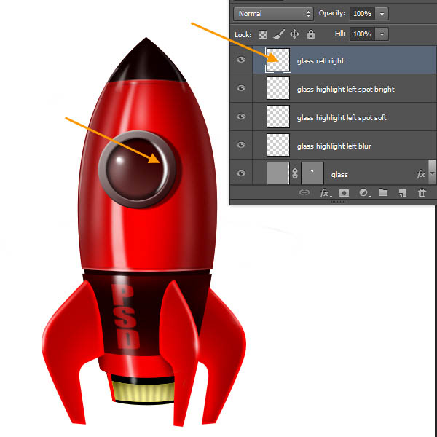The width and height of the screenshot is (437, 437).
Task: Add a layer mask from bottom bar
Action: click(345, 193)
